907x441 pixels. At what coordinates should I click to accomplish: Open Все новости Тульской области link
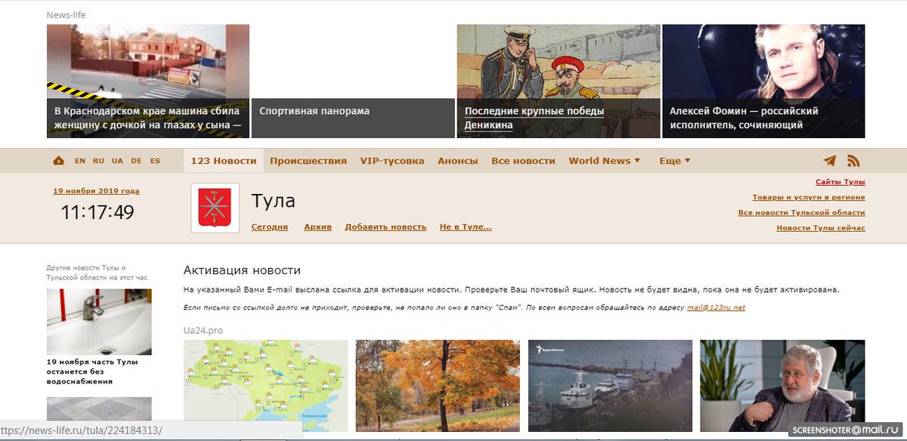[802, 213]
